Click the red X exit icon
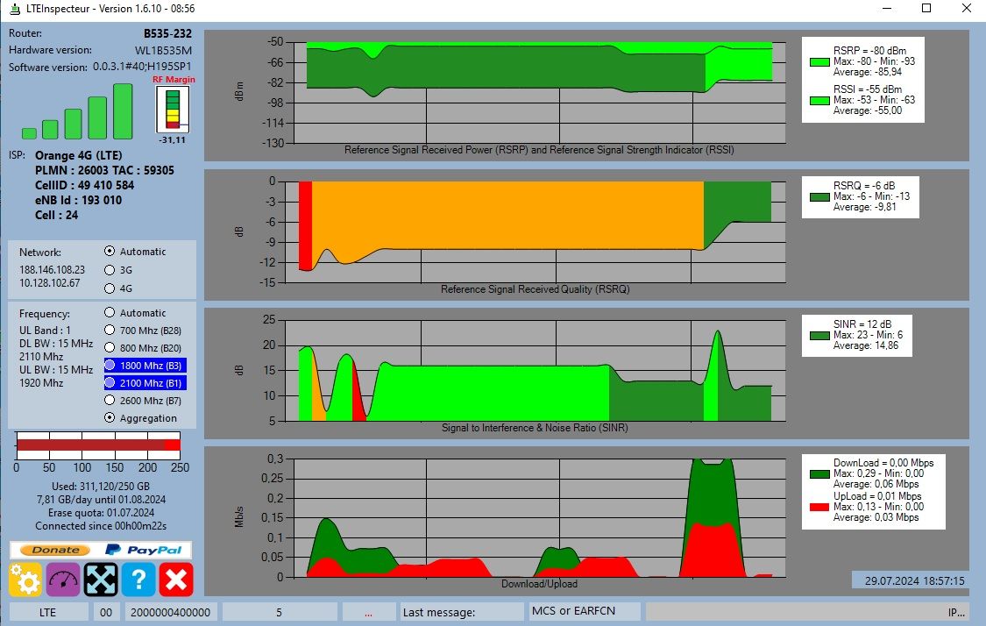The image size is (986, 626). click(x=176, y=579)
